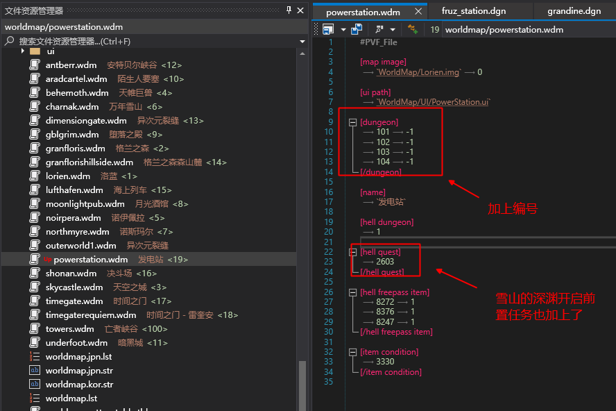Click the worldmap.jpn.str string file icon
Viewport: 616px width, 411px height.
(x=35, y=370)
